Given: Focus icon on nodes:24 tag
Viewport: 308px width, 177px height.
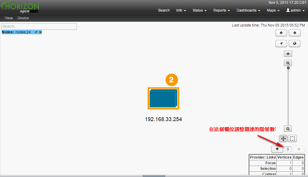Looking at the screenshot, I should tap(36, 32).
